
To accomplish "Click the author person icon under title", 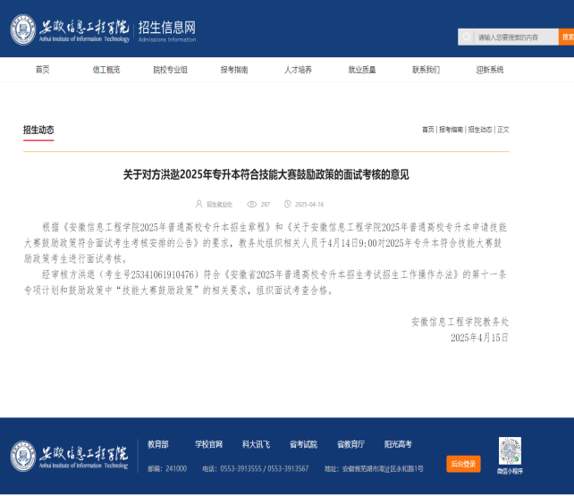I will (x=198, y=204).
